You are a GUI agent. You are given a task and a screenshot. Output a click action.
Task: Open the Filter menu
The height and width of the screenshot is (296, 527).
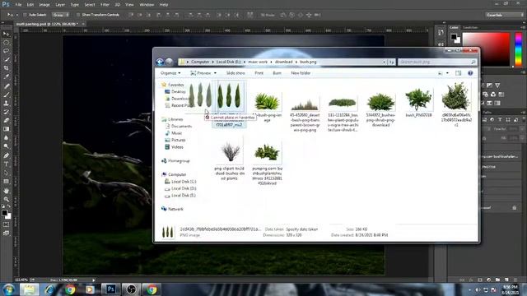[105, 5]
